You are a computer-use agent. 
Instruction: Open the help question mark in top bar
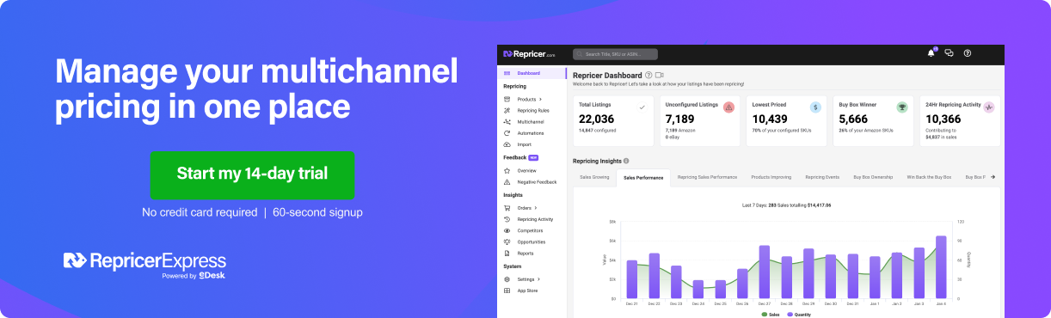(968, 53)
